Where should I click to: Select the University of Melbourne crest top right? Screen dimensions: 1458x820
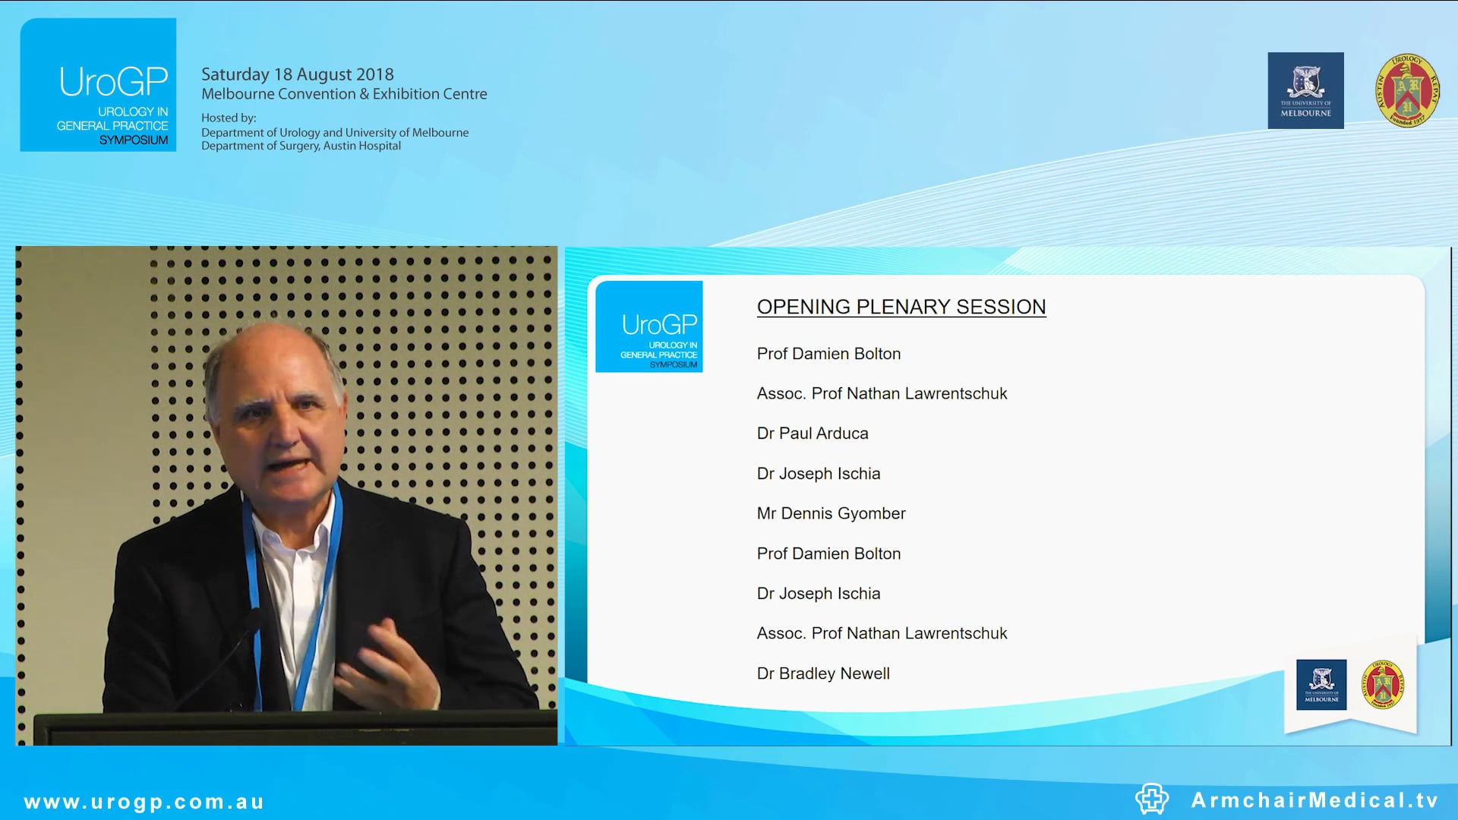click(x=1305, y=90)
